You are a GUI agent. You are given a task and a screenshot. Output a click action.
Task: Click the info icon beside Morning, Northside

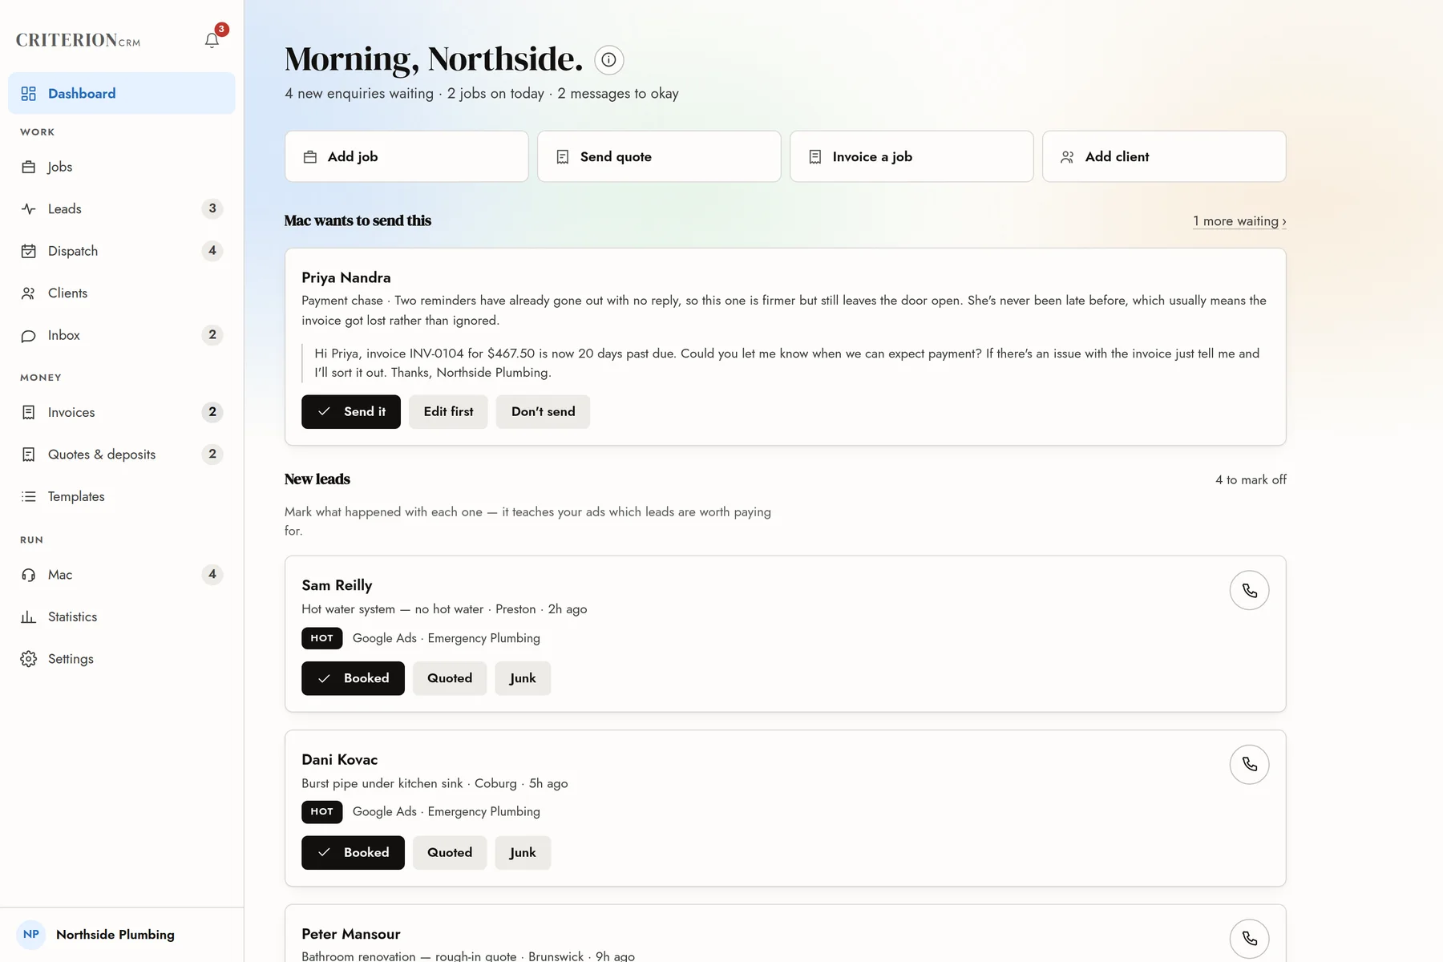[x=609, y=59]
